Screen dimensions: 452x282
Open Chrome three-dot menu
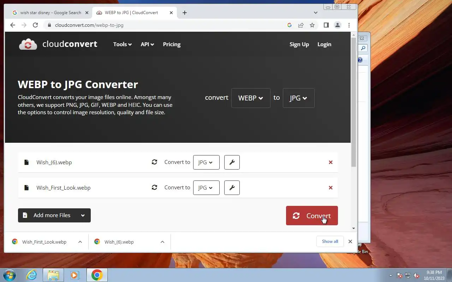[349, 25]
